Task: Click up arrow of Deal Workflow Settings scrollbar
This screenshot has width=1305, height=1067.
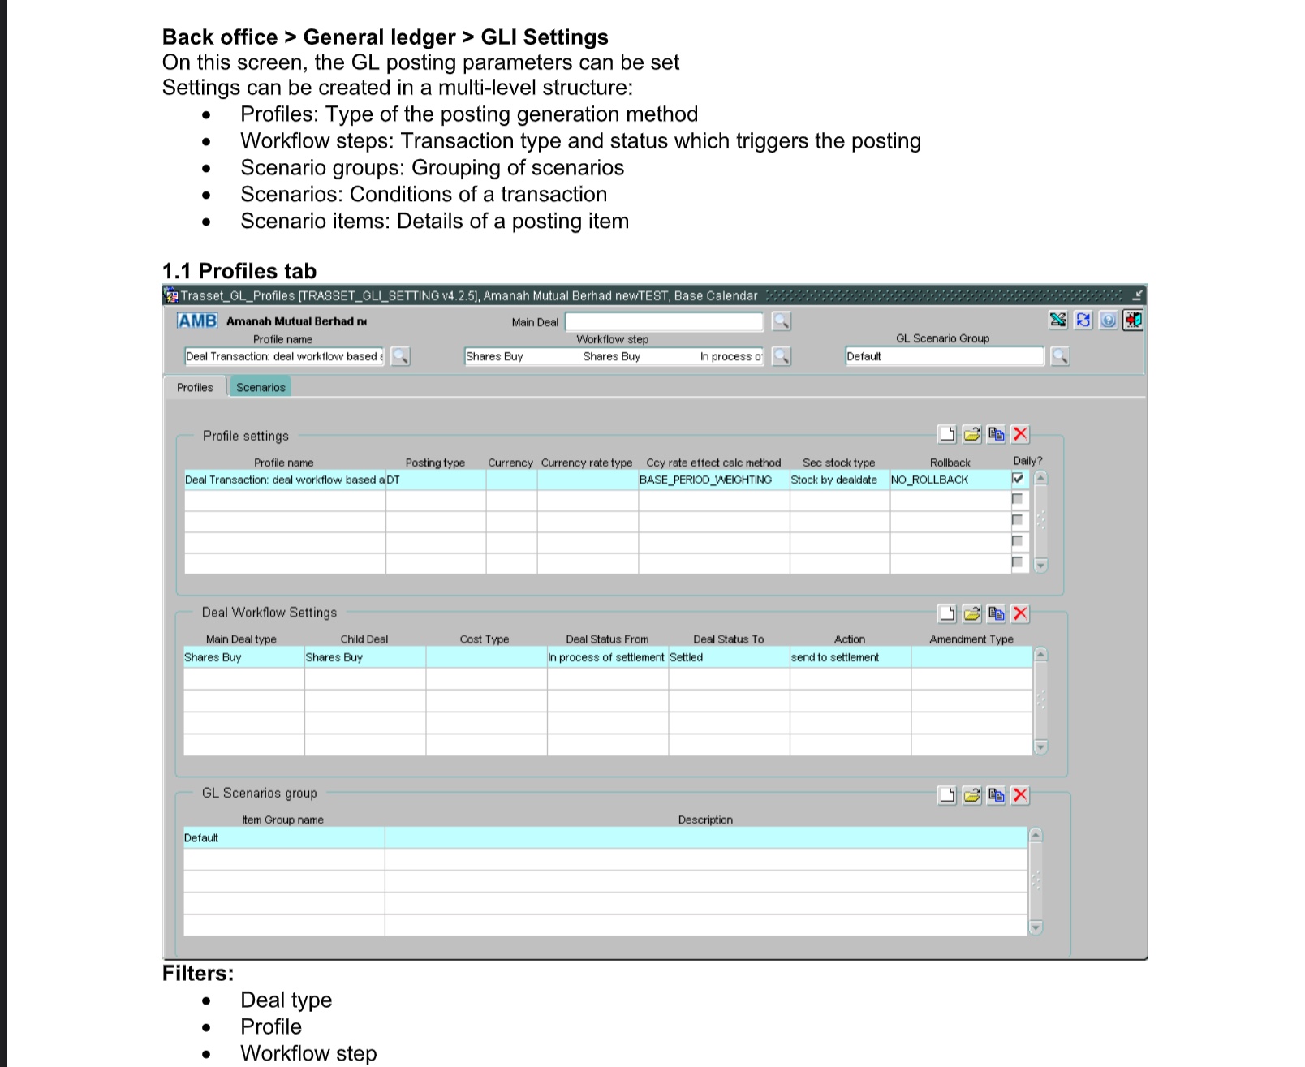Action: point(1040,655)
